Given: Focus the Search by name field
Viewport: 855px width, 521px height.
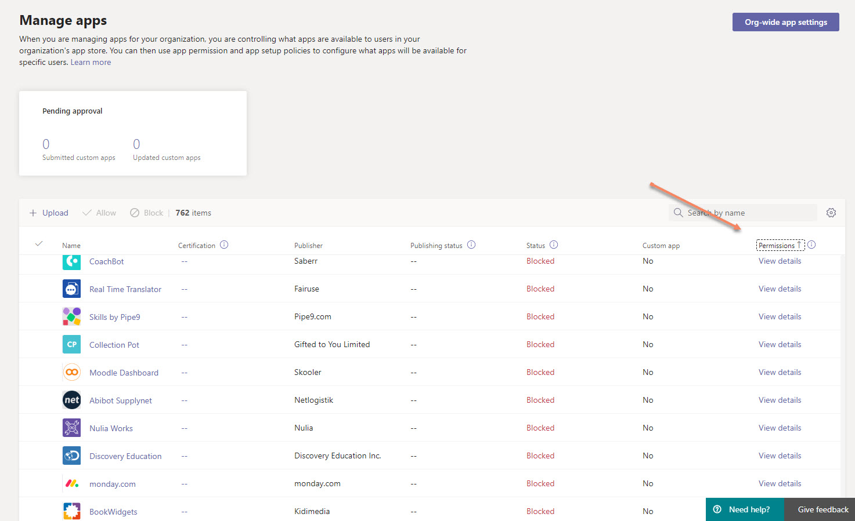Looking at the screenshot, I should [743, 213].
